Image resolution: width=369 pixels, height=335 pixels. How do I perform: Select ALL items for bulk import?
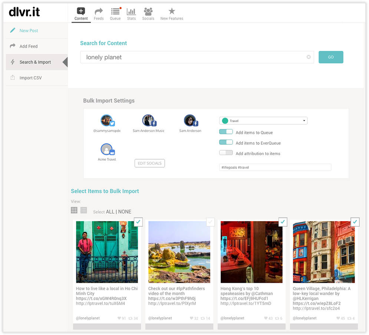pyautogui.click(x=111, y=211)
